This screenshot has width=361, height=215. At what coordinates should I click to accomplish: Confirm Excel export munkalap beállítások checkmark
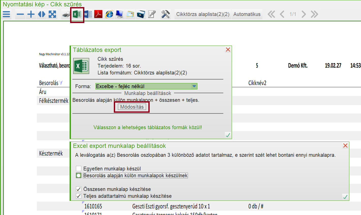pos(345,197)
